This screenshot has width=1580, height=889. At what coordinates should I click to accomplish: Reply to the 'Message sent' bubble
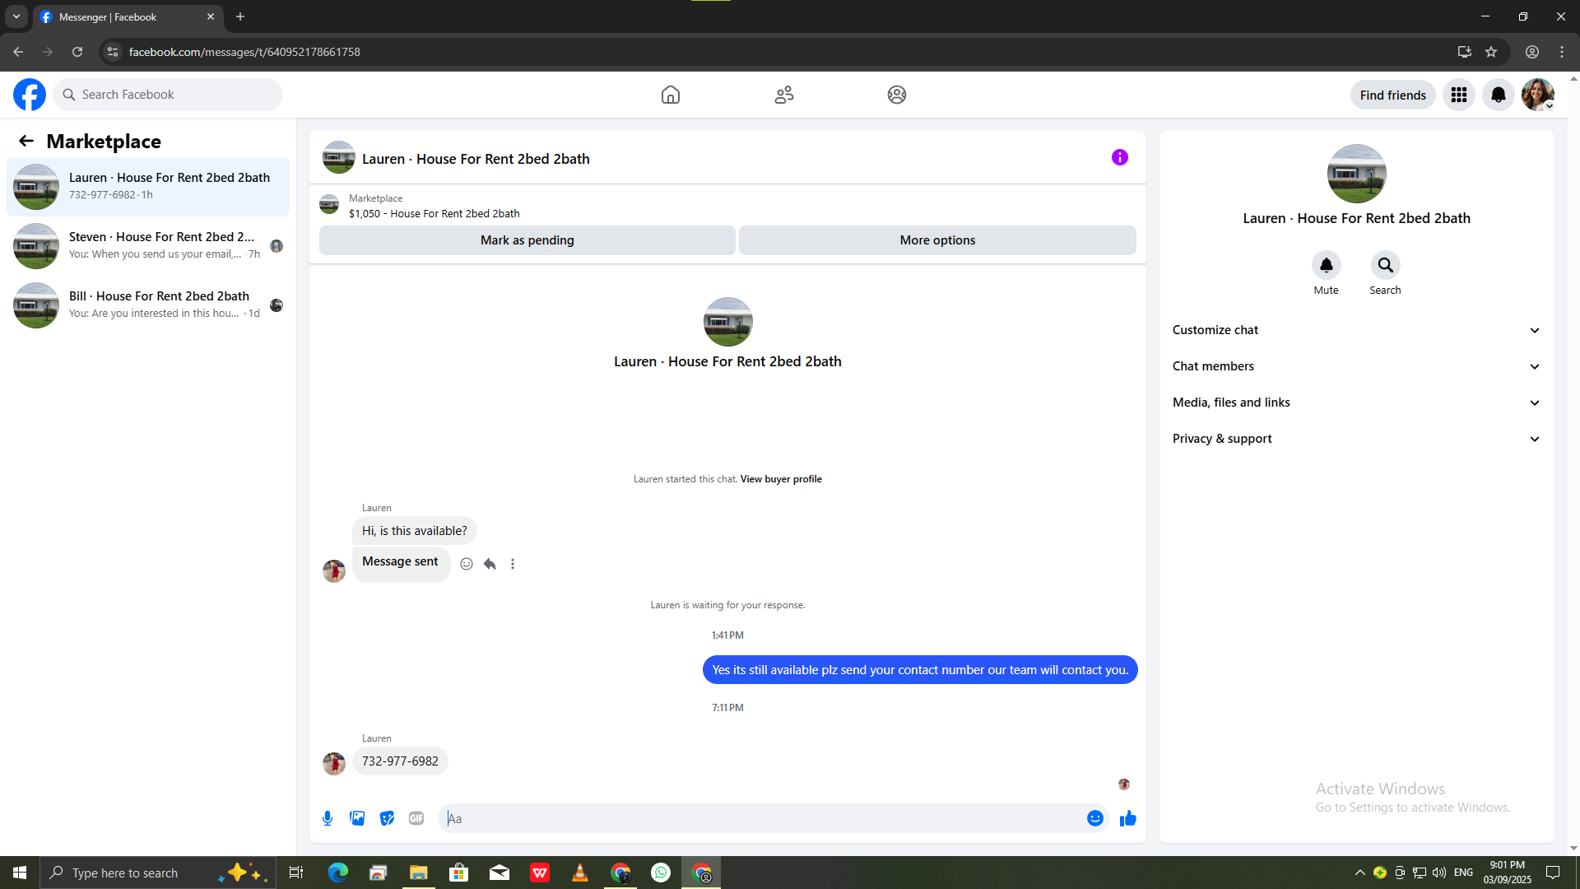490,564
